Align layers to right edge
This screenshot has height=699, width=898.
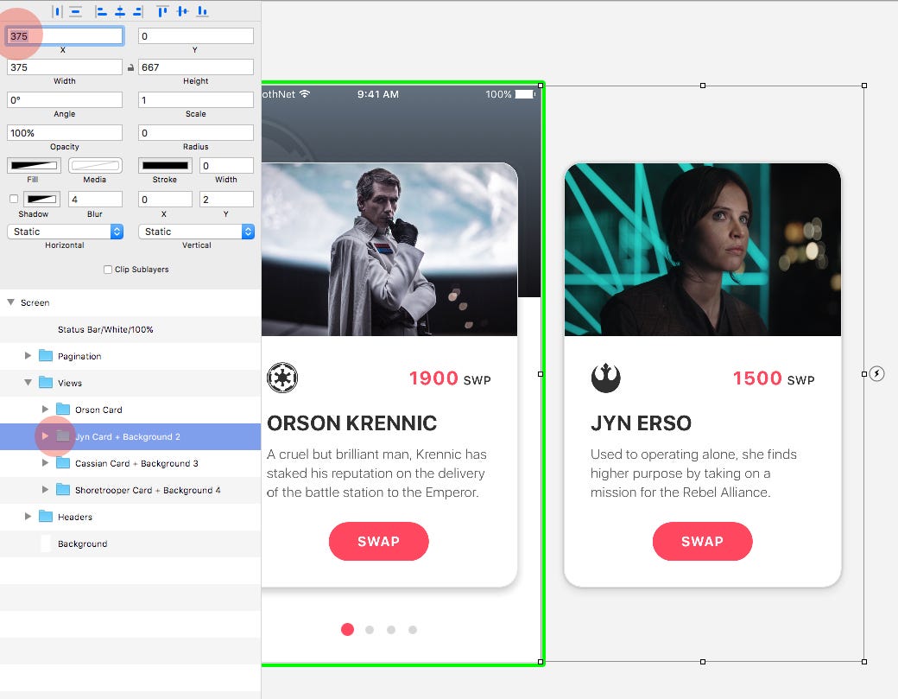(x=138, y=11)
